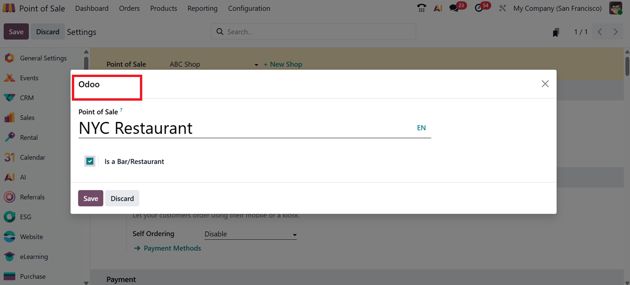Switch to the Reporting menu
This screenshot has height=285, width=630.
202,8
